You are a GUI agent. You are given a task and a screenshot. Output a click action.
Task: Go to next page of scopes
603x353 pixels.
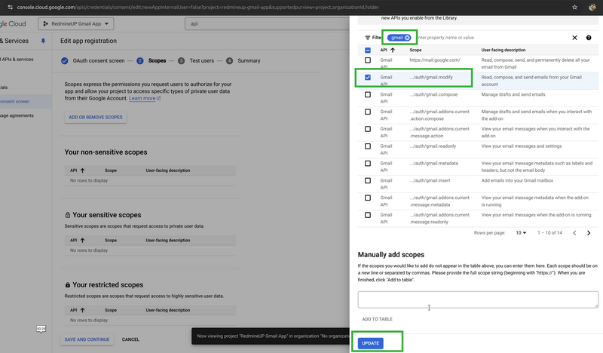coord(589,233)
